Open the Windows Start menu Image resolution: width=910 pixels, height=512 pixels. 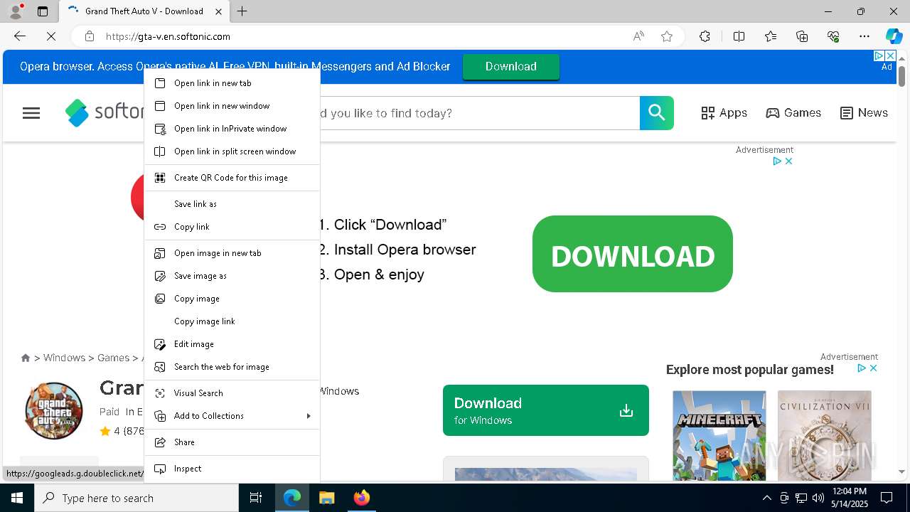(17, 498)
